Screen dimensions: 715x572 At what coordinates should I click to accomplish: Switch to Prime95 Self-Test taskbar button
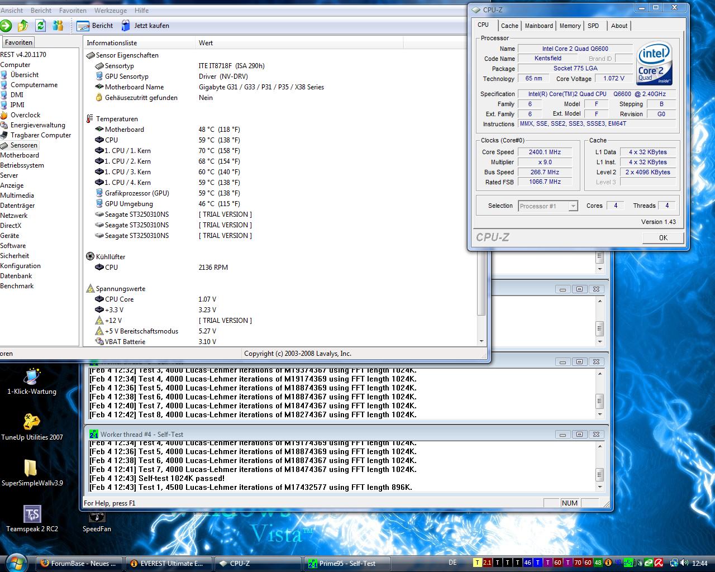point(347,564)
